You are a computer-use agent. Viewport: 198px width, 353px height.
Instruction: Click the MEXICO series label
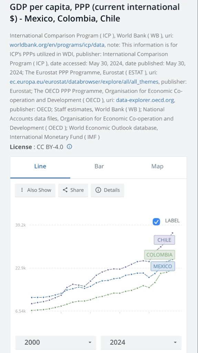[163, 266]
